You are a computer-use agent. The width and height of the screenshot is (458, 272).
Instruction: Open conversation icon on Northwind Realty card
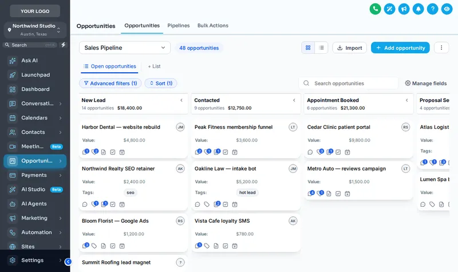click(x=85, y=204)
